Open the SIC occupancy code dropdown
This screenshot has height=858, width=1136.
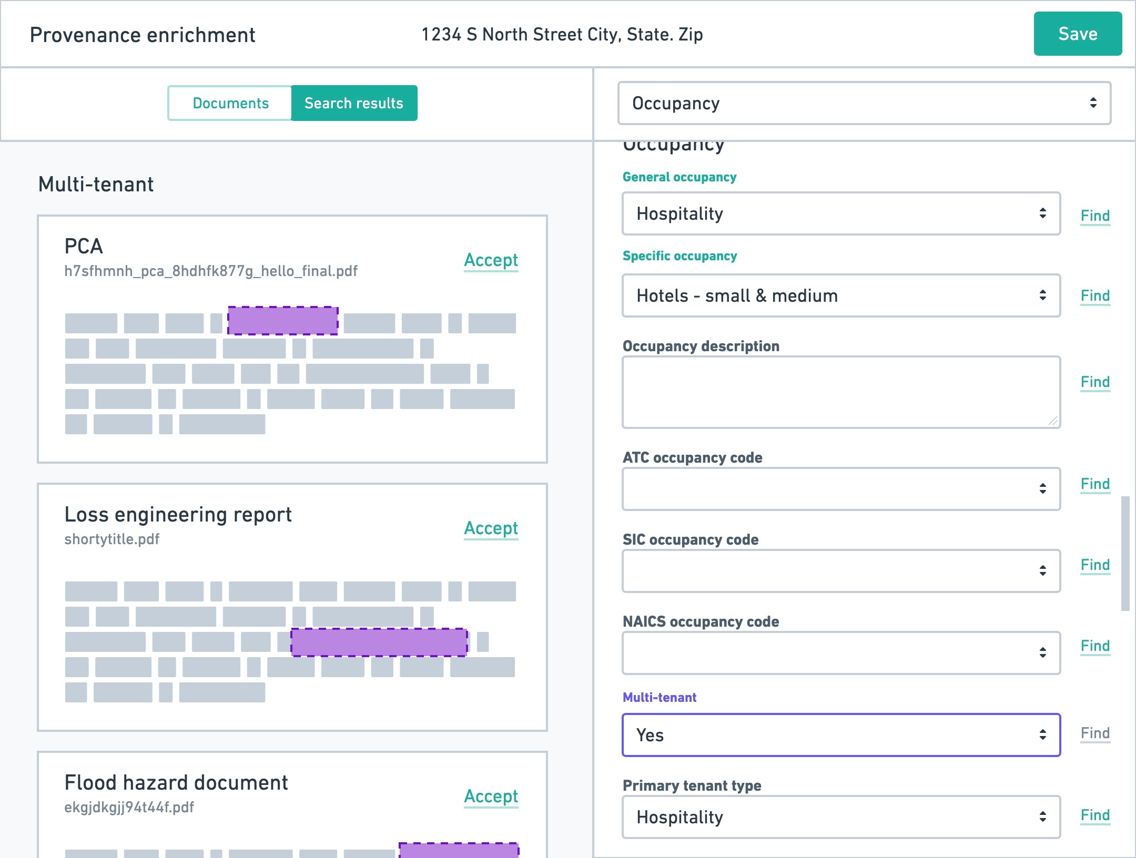[x=840, y=570]
